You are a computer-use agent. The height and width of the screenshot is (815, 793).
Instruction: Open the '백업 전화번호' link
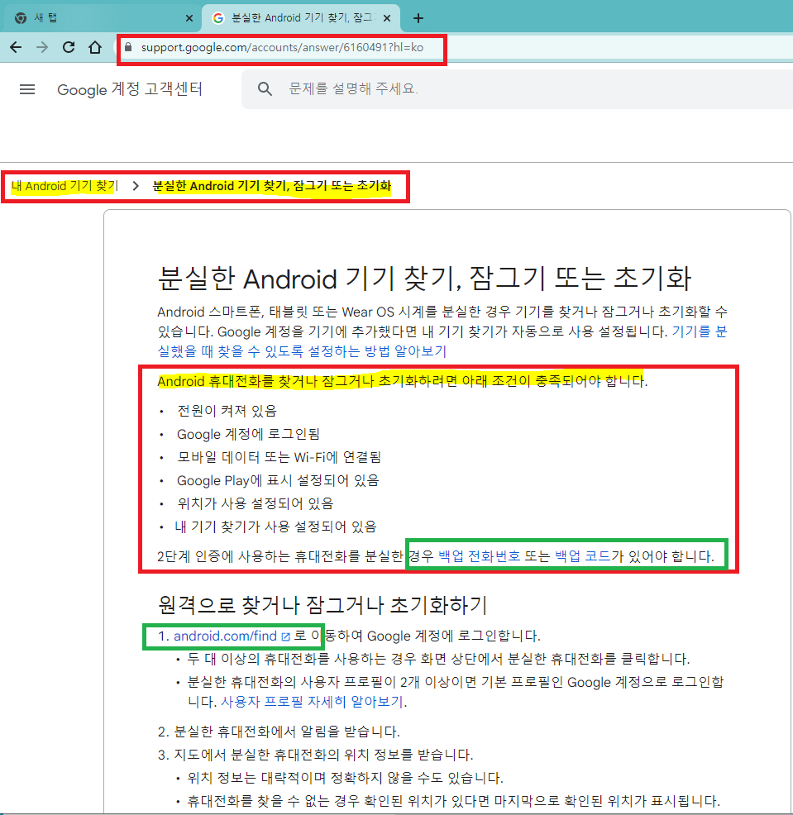[x=479, y=556]
